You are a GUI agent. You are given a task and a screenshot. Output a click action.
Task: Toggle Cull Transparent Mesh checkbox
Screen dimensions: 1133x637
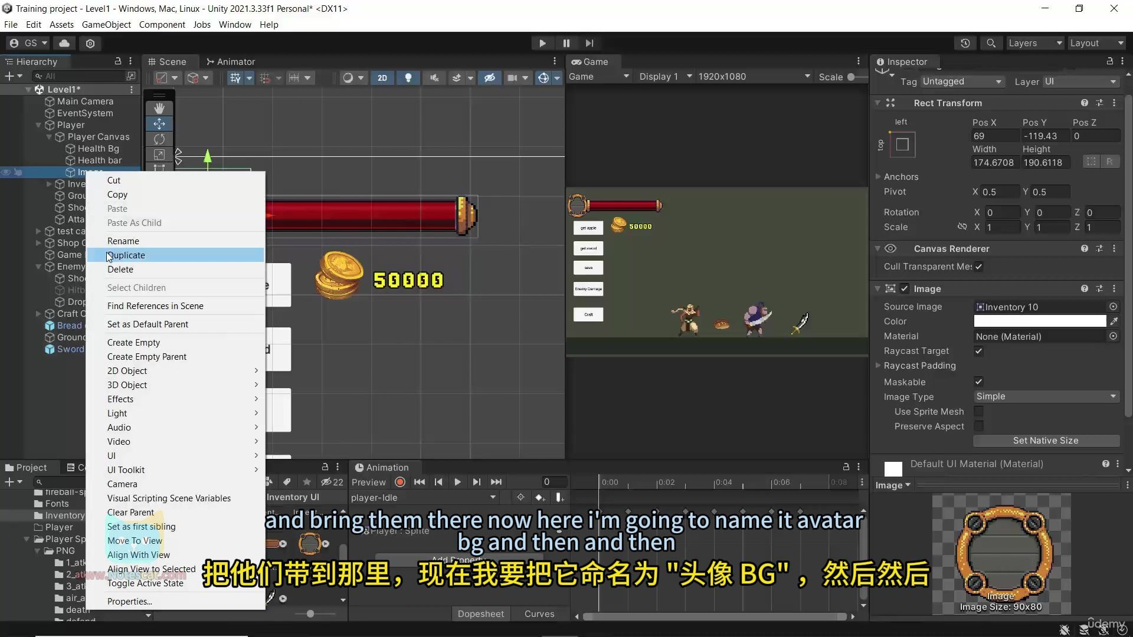978,267
